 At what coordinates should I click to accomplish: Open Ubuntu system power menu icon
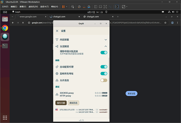(177, 12)
